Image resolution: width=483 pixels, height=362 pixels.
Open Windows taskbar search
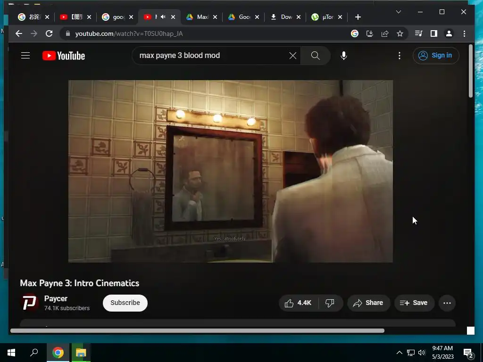[x=34, y=353]
